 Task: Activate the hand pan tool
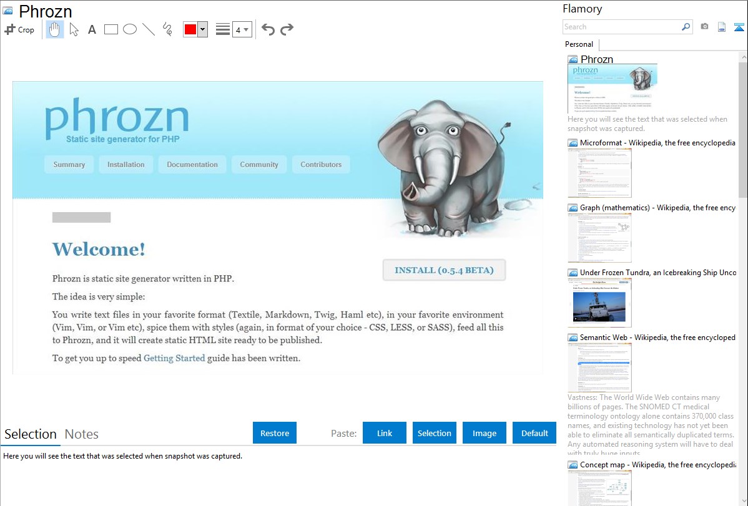click(x=55, y=29)
